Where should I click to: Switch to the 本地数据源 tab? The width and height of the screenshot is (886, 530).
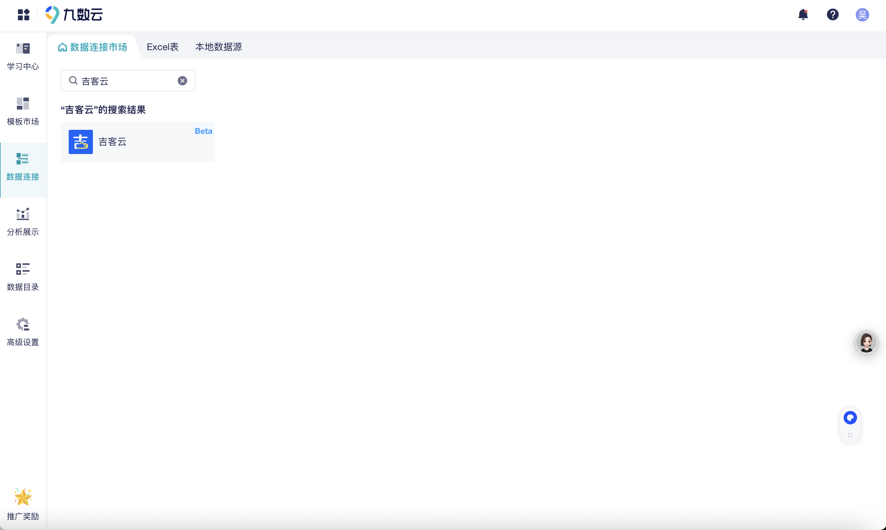pyautogui.click(x=218, y=46)
